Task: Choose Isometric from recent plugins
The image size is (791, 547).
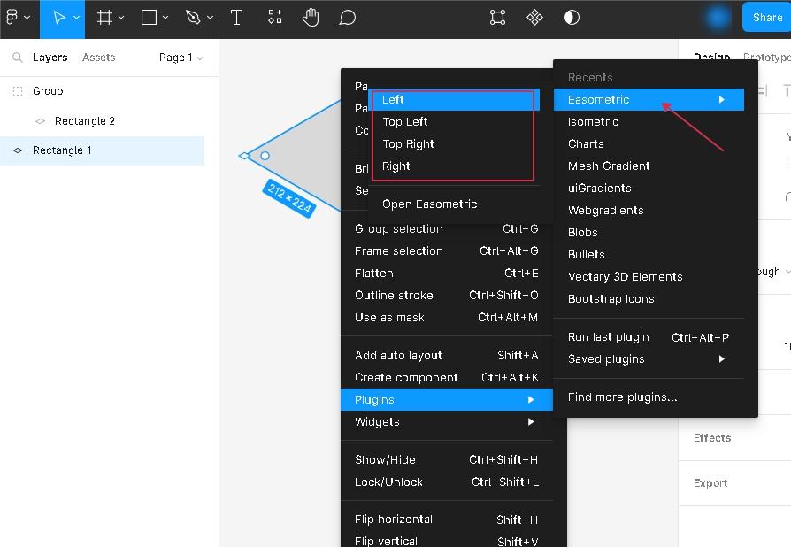Action: [x=594, y=122]
